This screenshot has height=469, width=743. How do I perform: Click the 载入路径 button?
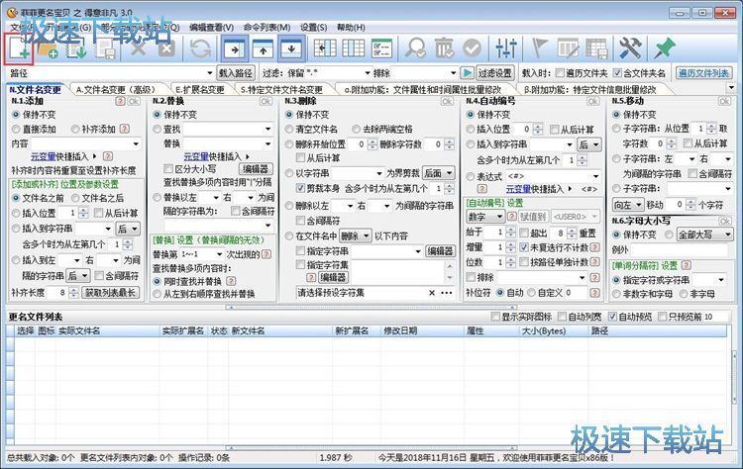(x=236, y=72)
